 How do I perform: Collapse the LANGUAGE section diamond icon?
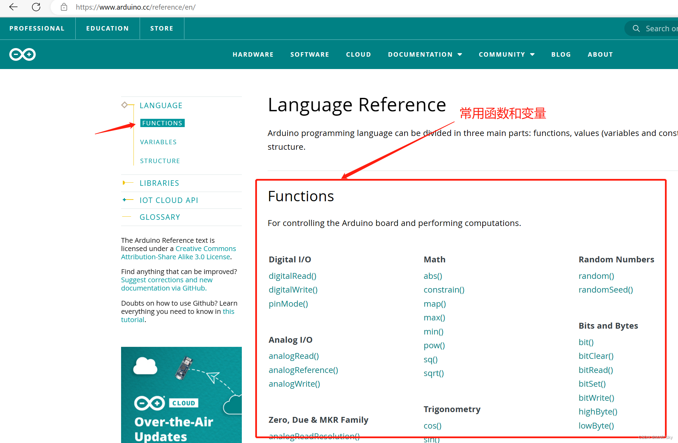tap(125, 105)
